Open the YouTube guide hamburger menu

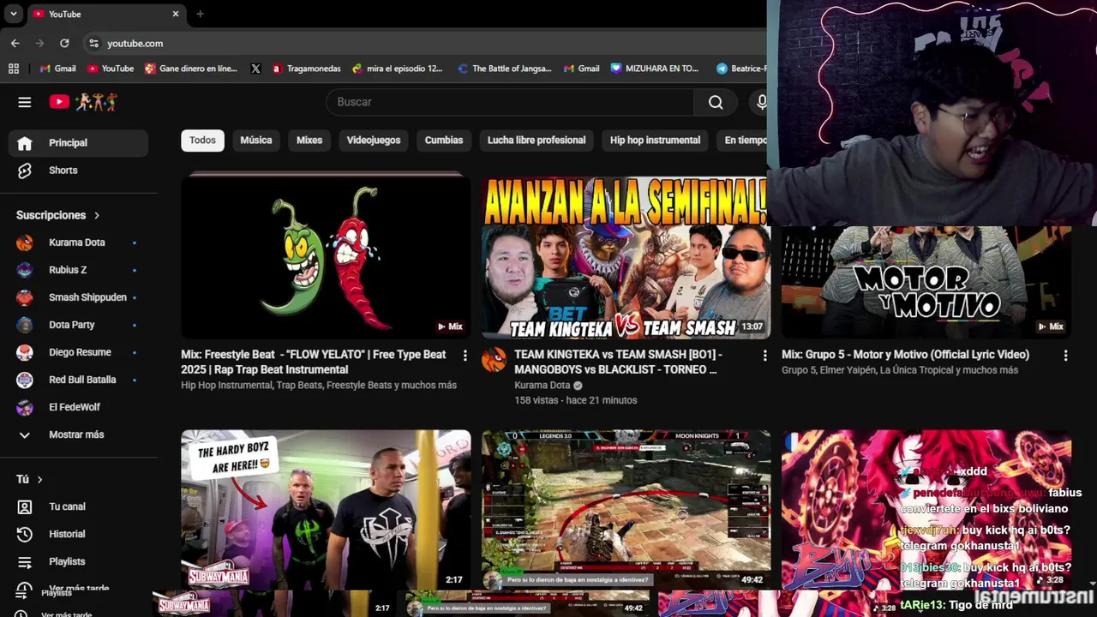tap(24, 102)
